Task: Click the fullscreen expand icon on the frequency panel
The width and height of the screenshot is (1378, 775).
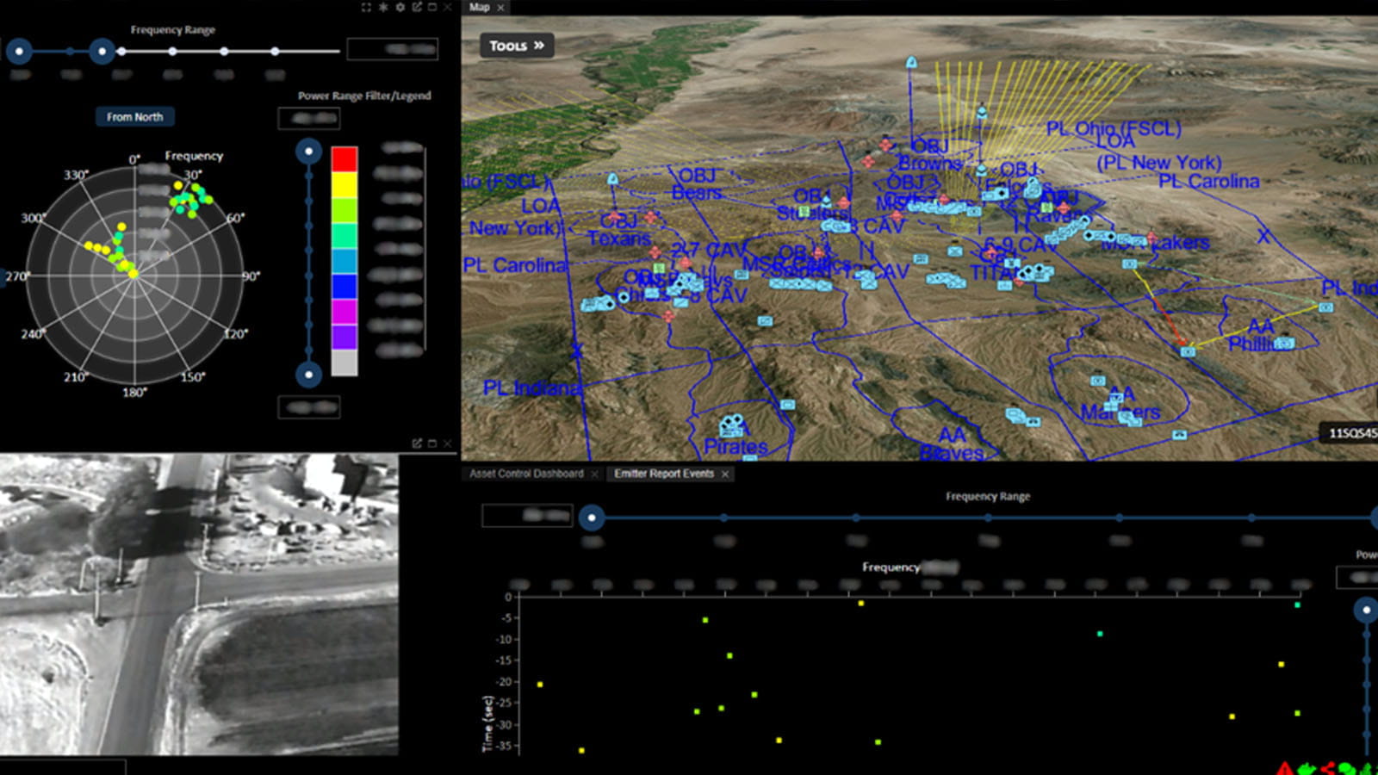Action: [x=366, y=7]
